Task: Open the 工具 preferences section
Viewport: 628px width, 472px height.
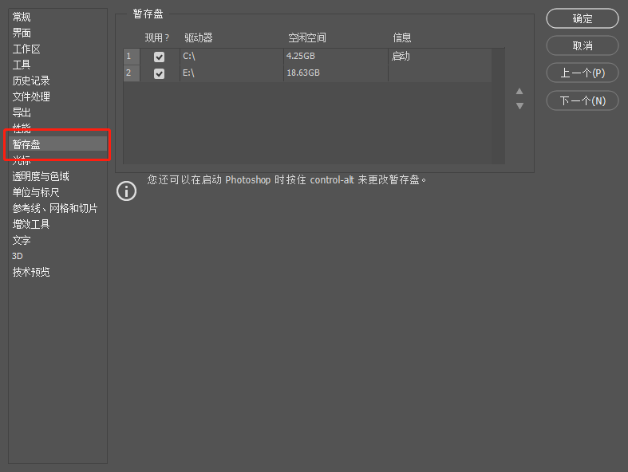Action: [x=22, y=65]
